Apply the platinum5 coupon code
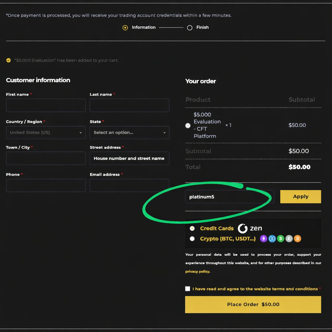This screenshot has height=332, width=332. pos(301,197)
